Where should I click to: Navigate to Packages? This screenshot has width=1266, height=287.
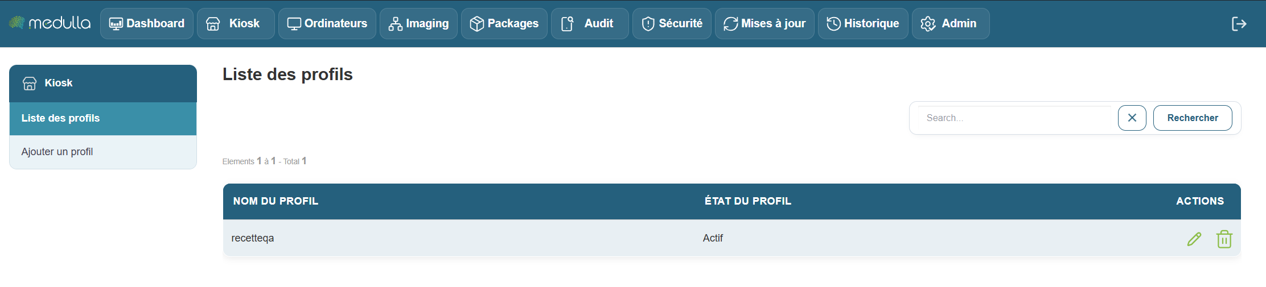[x=504, y=24]
